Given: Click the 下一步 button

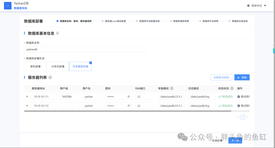Looking at the screenshot, I should (x=235, y=140).
